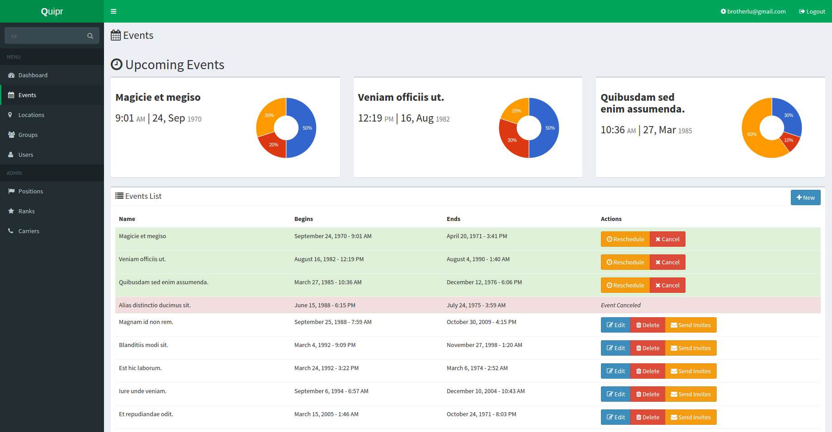Click the Logout link
The height and width of the screenshot is (432, 832).
(x=812, y=11)
